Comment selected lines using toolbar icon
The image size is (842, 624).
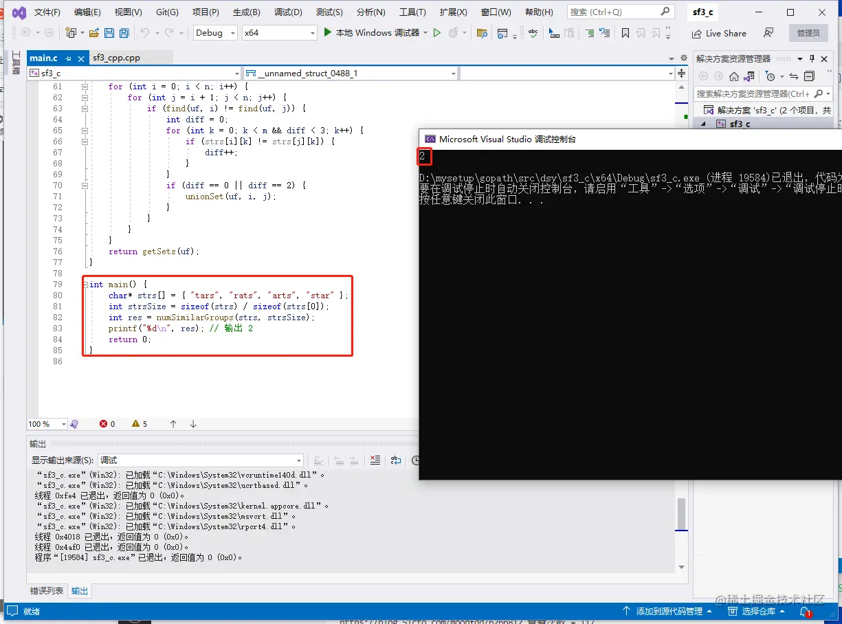point(590,33)
